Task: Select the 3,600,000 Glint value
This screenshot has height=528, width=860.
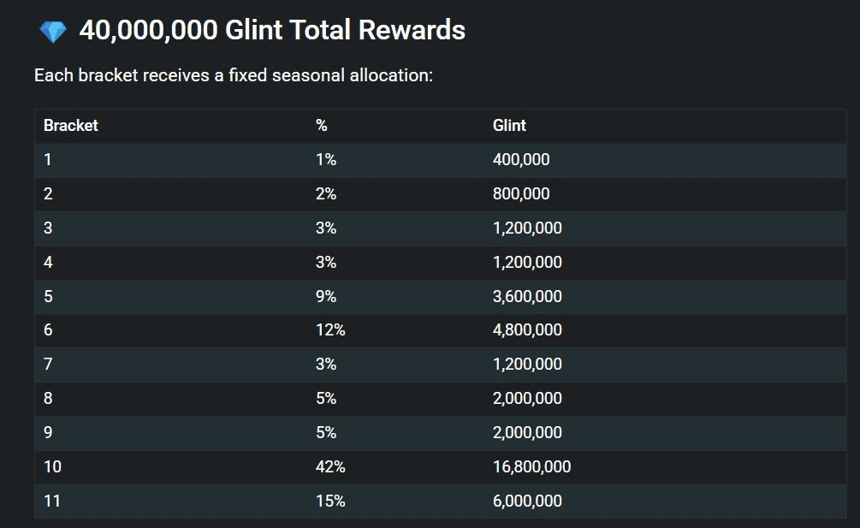Action: coord(527,297)
